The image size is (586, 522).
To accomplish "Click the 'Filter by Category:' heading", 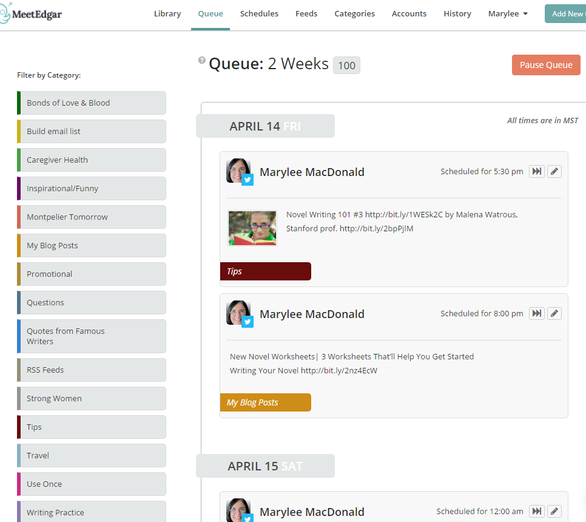I will pos(49,75).
